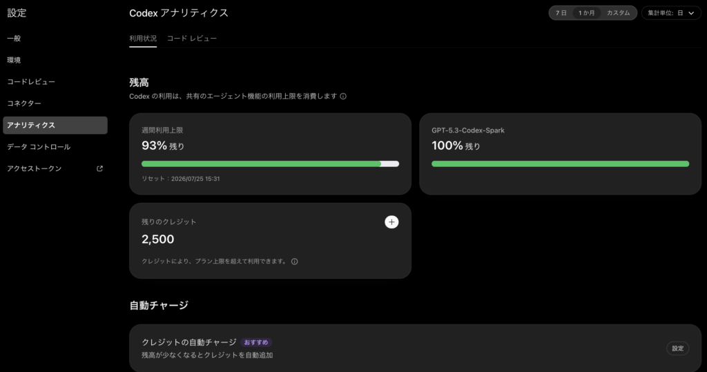This screenshot has width=707, height=372.
Task: Click info icon beside 残高 description
Action: [x=343, y=96]
